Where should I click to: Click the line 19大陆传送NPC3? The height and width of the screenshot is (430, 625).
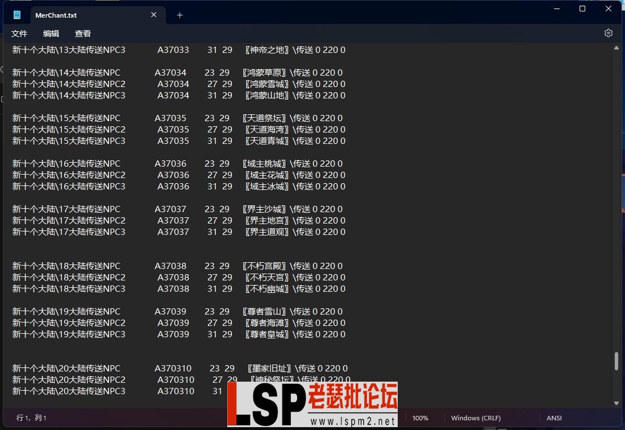tap(178, 334)
